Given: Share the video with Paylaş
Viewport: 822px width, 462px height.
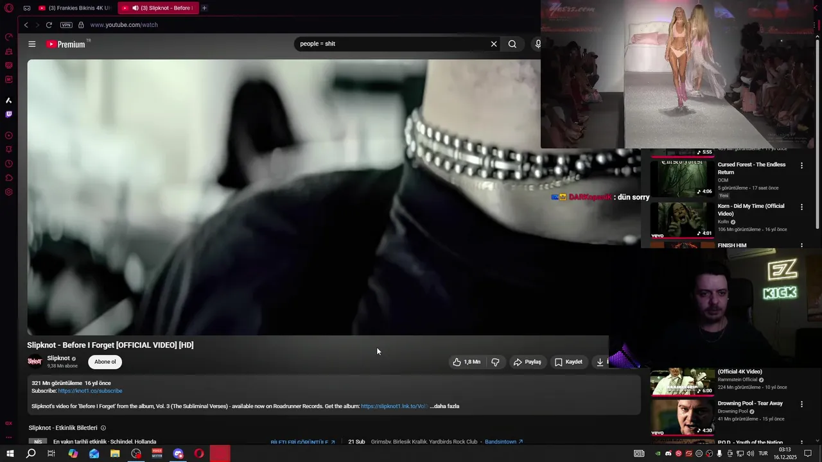Looking at the screenshot, I should click(527, 362).
